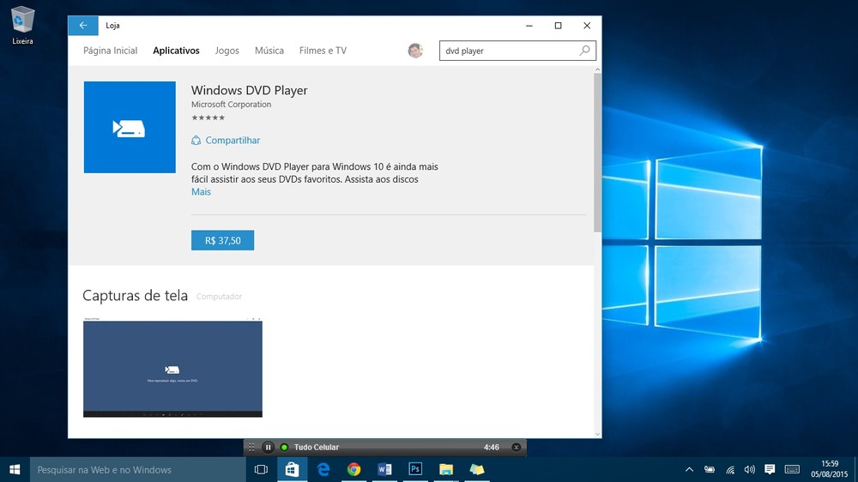This screenshot has height=482, width=858.
Task: Click the Store window vertical scrollbar thumb
Action: [x=597, y=154]
